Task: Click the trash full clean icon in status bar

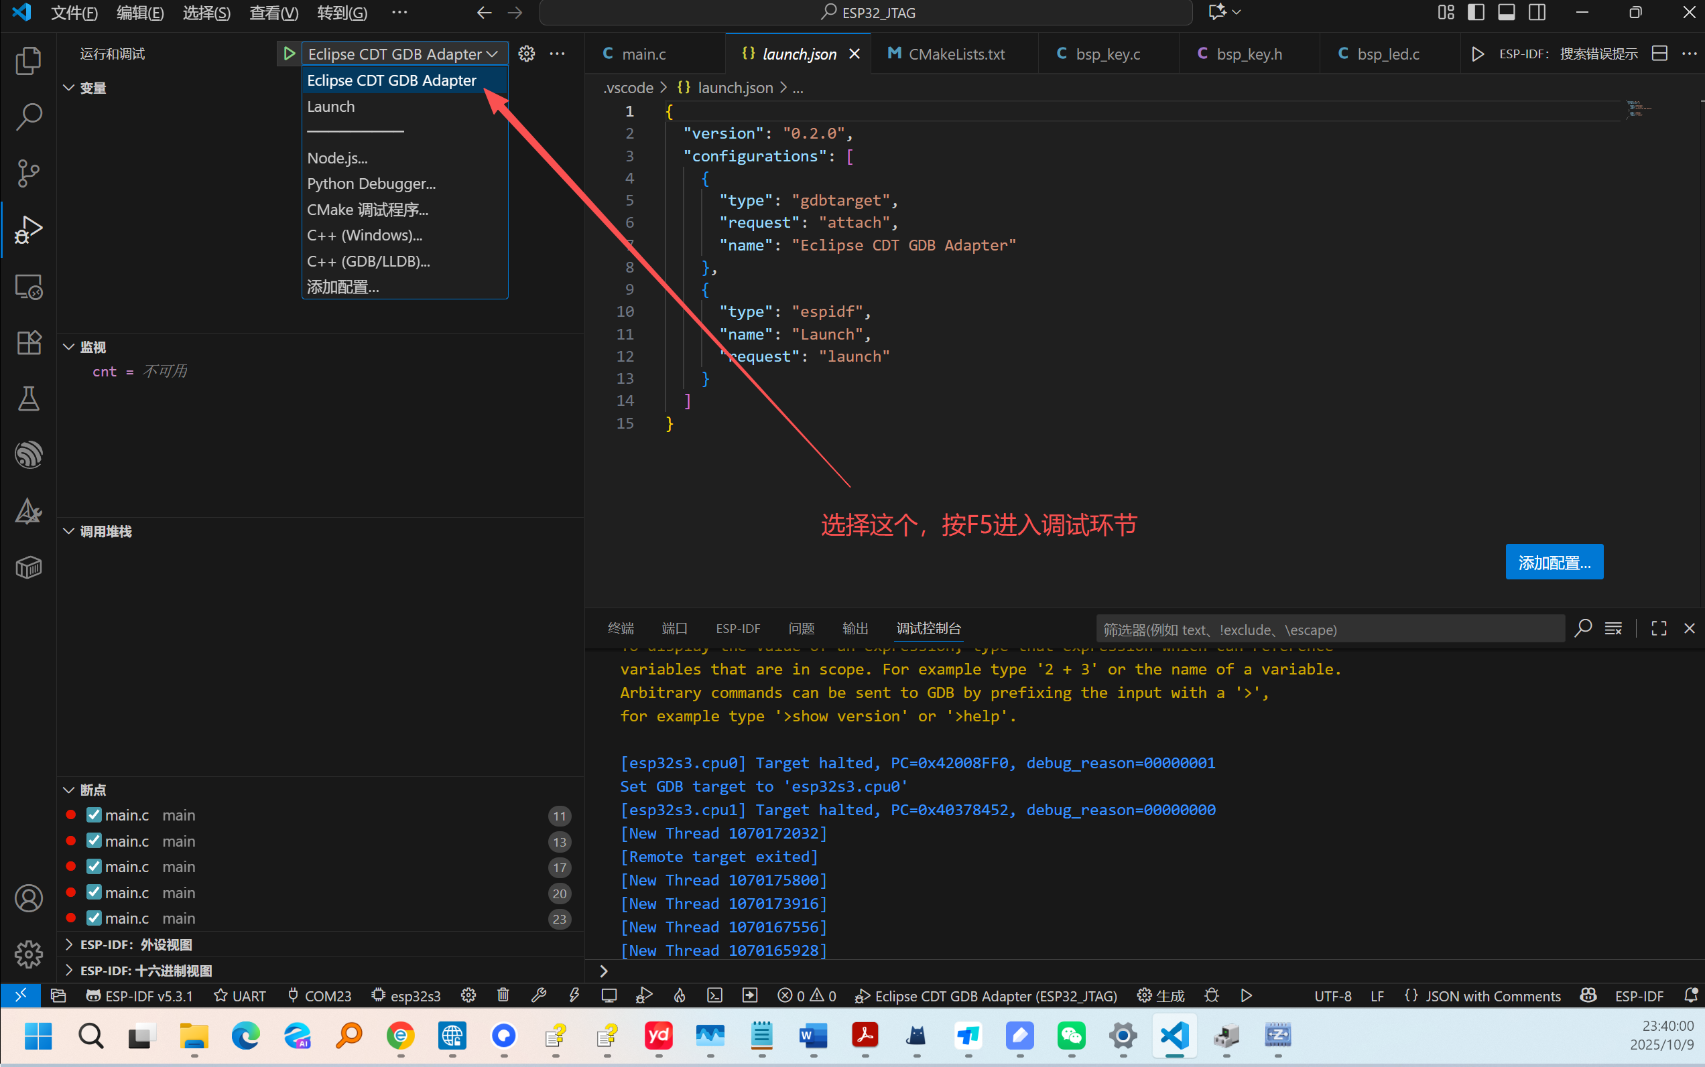Action: point(503,996)
